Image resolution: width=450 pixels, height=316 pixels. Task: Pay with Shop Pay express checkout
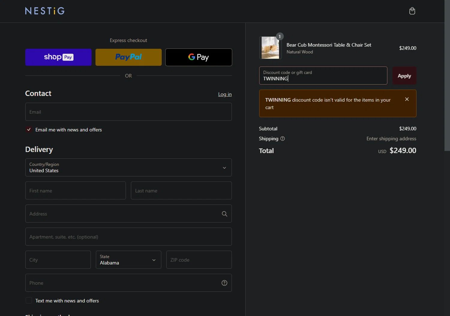(58, 57)
